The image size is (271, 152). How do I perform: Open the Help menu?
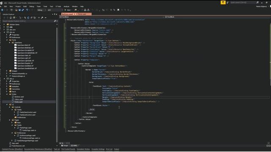[x=82, y=6]
